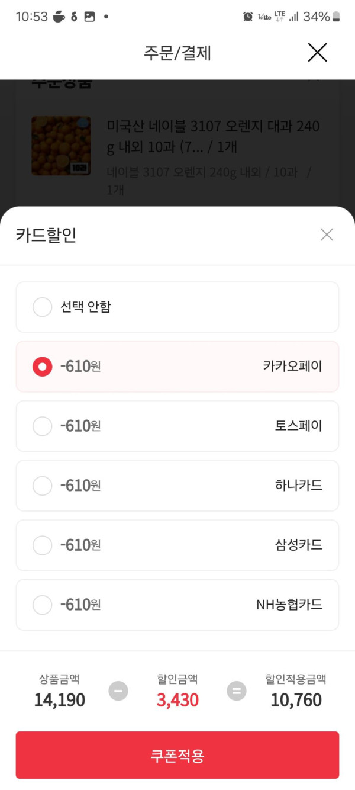Choose the TossPay discount radio button
Viewport: 355px width, 790px height.
pos(42,426)
